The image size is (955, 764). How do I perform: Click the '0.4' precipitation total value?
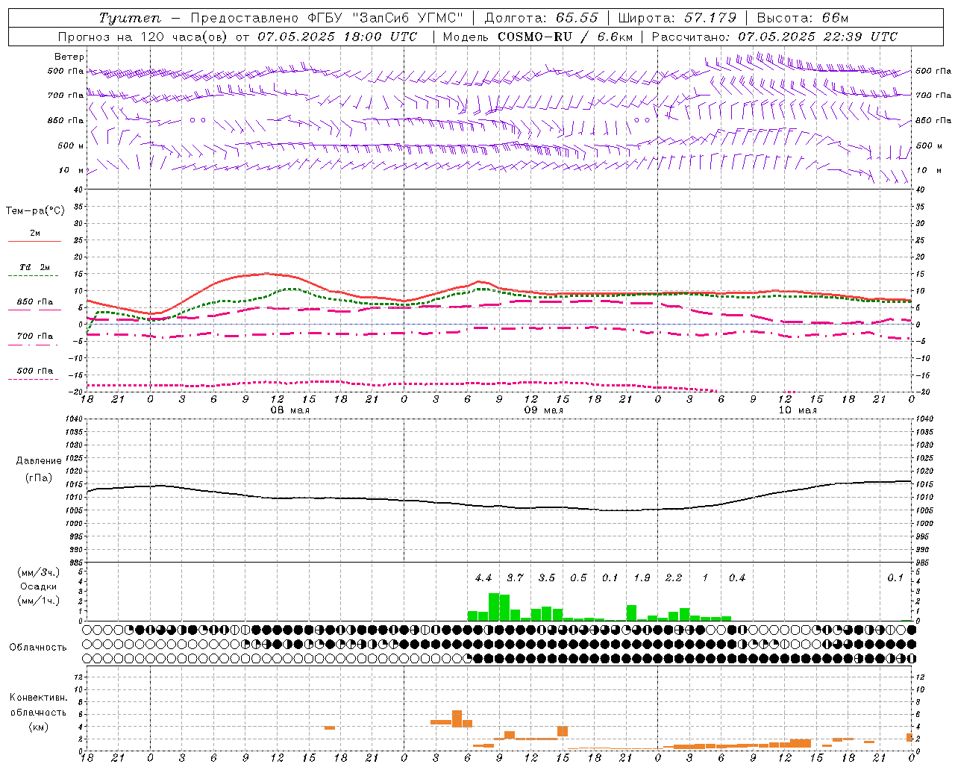(737, 578)
